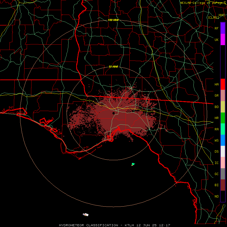The height and width of the screenshot is (227, 227).
Task: Select the HR legend label
Action: (x=216, y=118)
